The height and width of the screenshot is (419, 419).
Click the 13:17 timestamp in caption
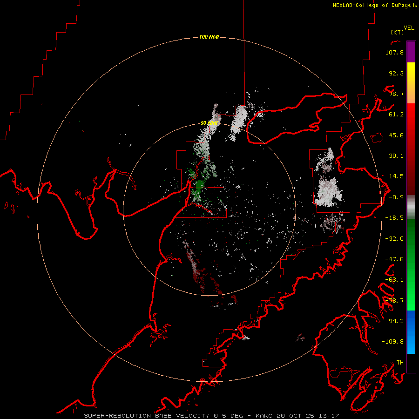(330, 416)
